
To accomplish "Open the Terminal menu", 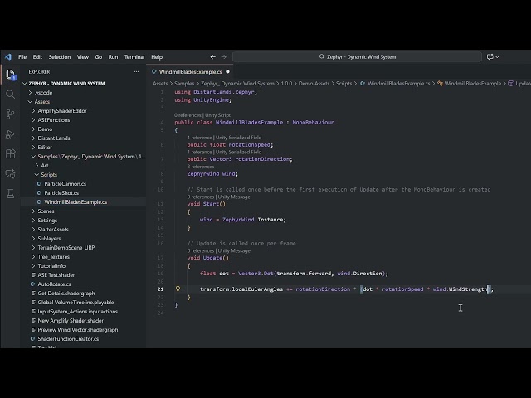I will [x=134, y=57].
